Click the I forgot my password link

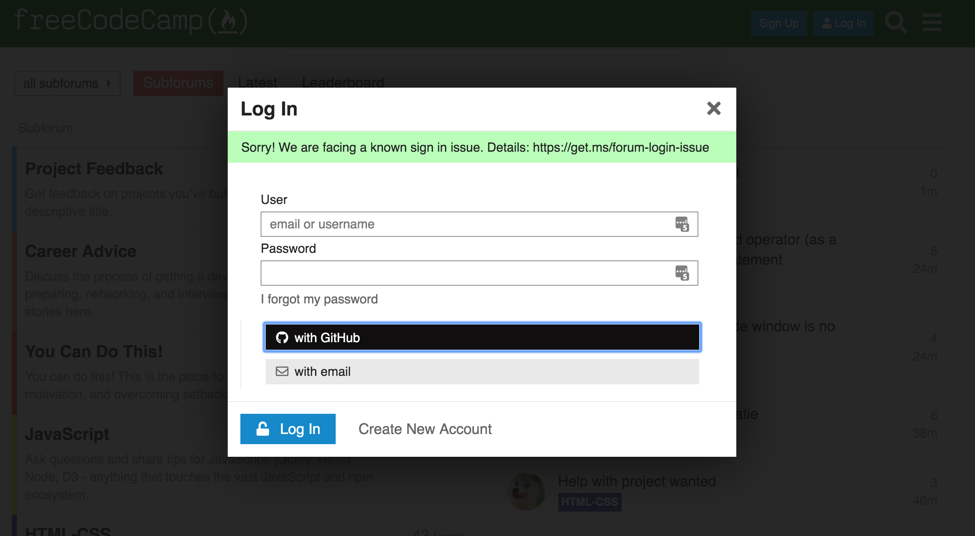(319, 299)
